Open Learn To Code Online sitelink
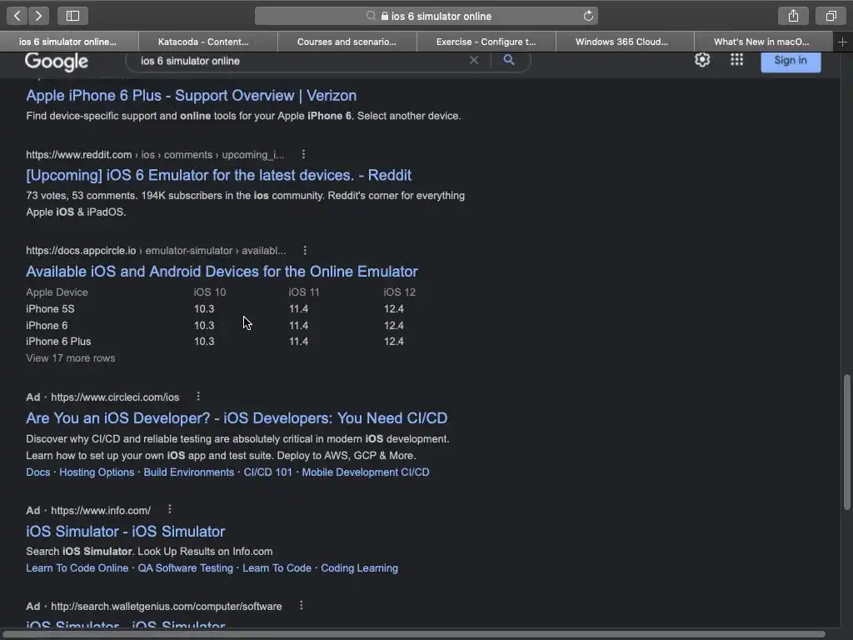This screenshot has width=853, height=640. [77, 568]
